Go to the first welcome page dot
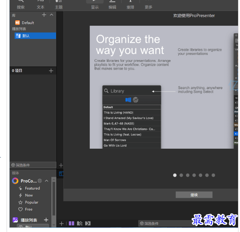Viewport: 240px width, 232px height. (175, 175)
